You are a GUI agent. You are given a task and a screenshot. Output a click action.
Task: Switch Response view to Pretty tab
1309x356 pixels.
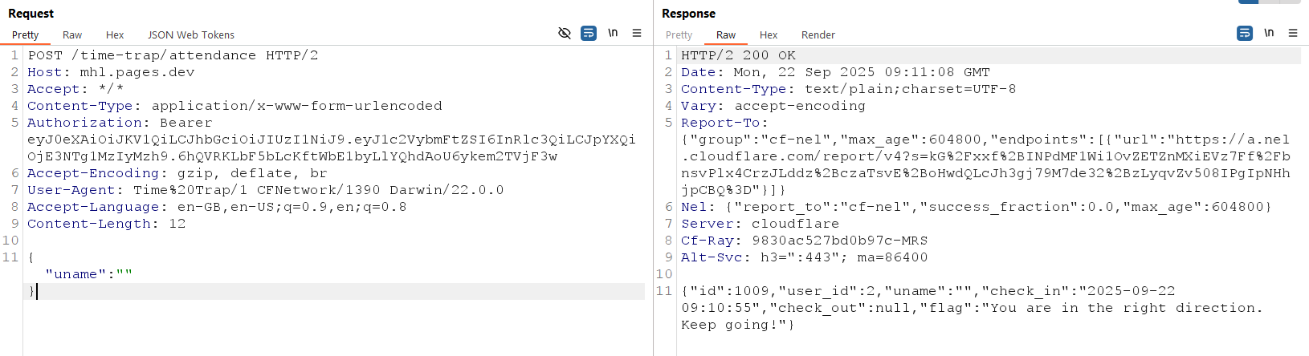point(679,35)
